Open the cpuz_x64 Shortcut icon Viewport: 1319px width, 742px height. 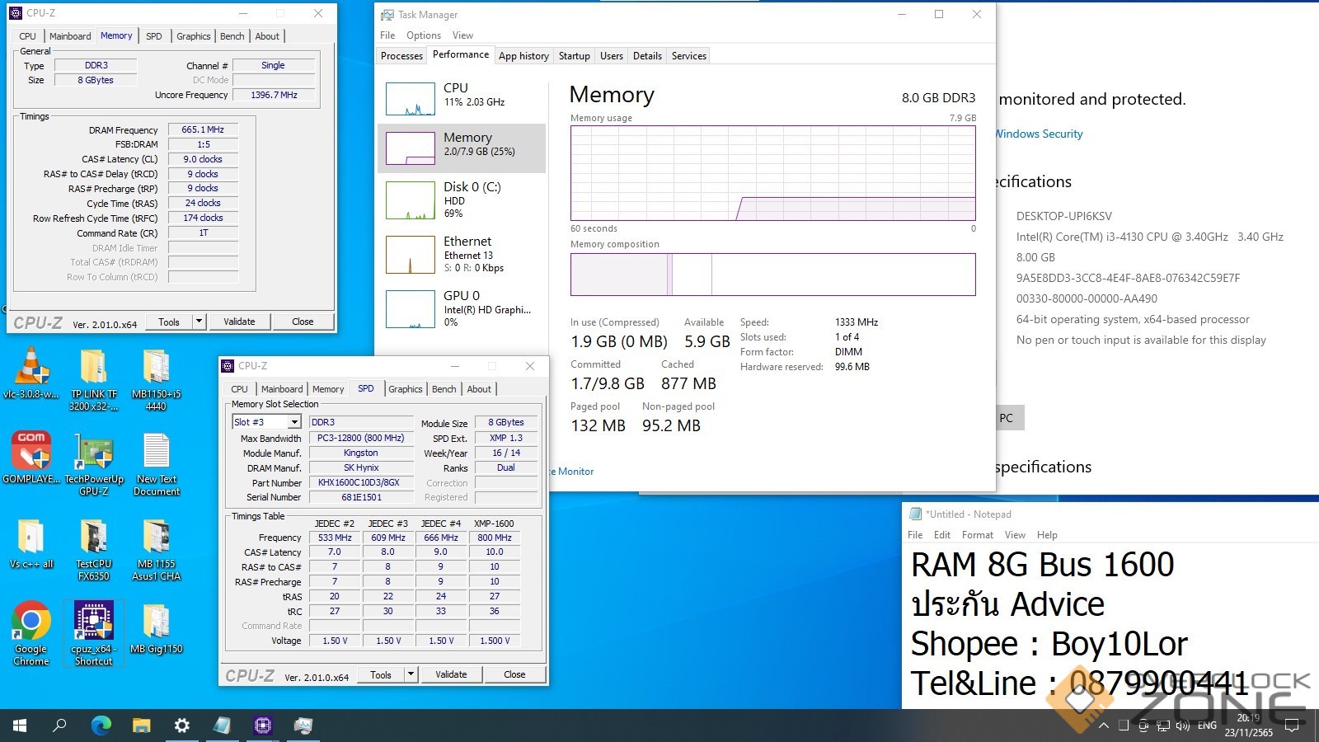94,623
